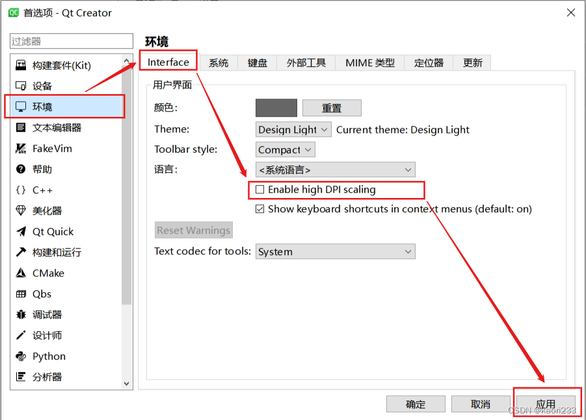This screenshot has height=420, width=586.
Task: Click the Qbs category icon
Action: 21,294
